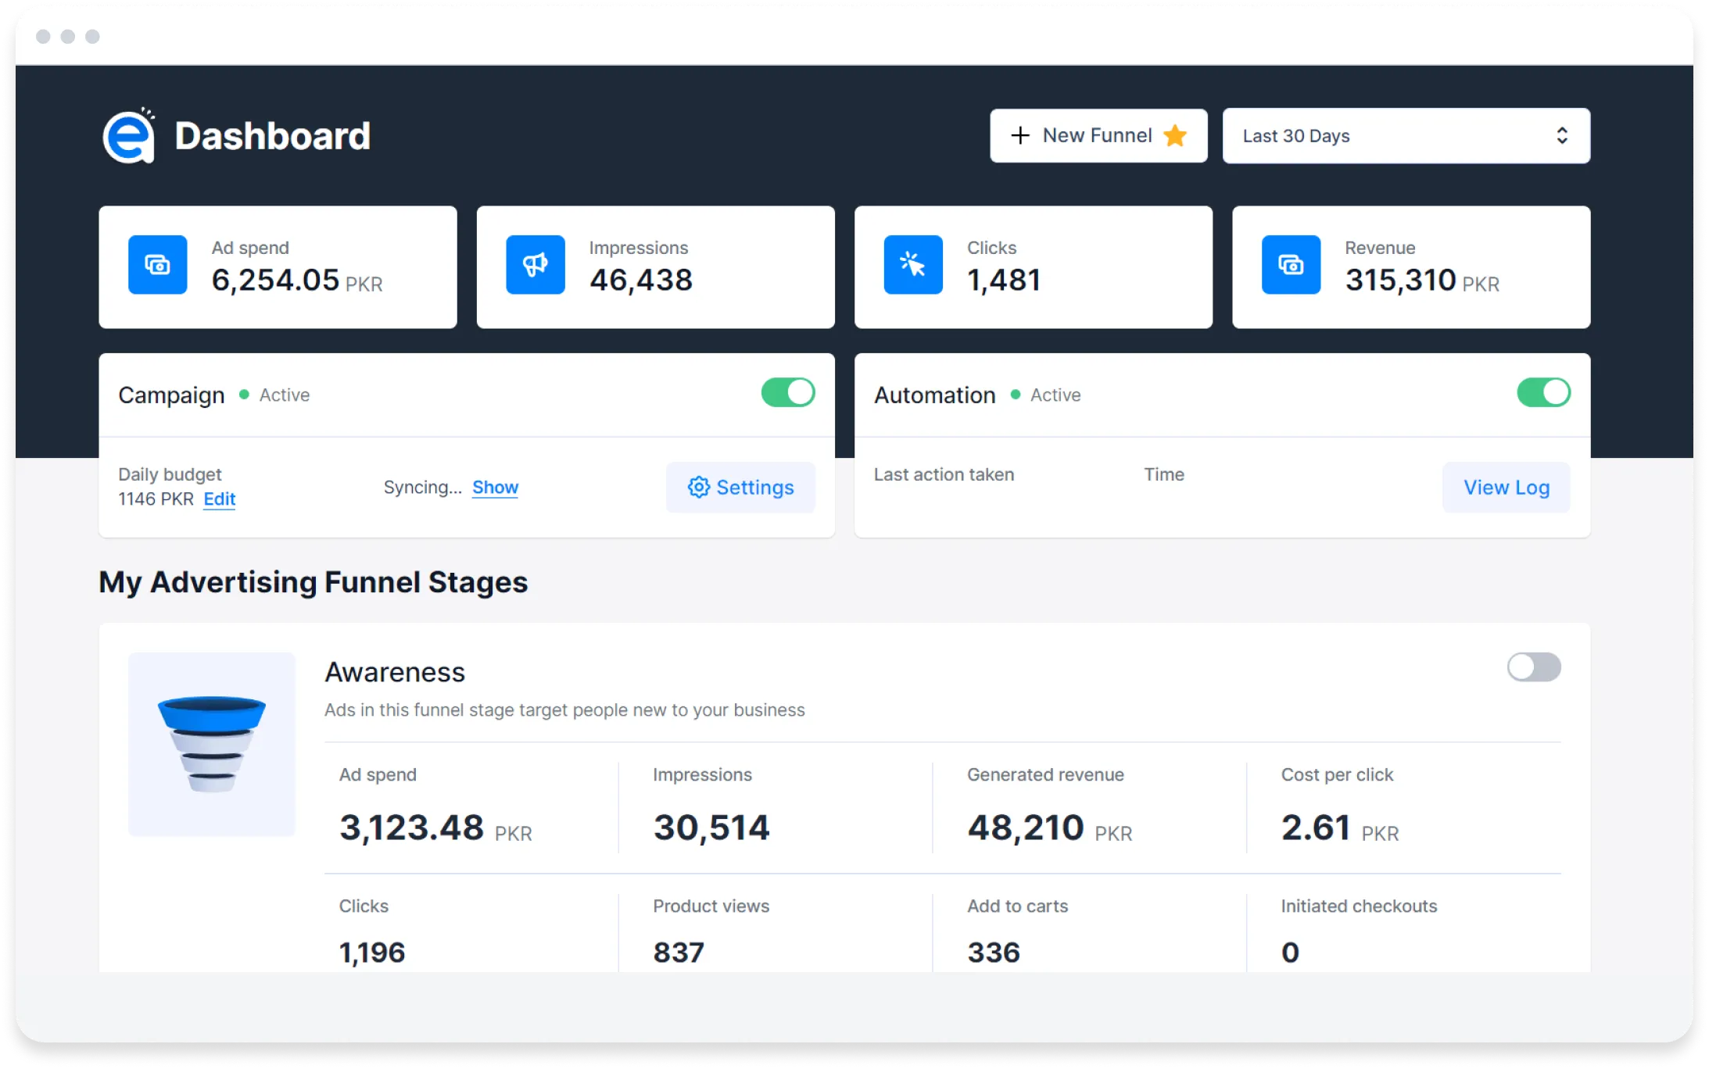
Task: Click the Revenue card money icon
Action: click(x=1292, y=265)
